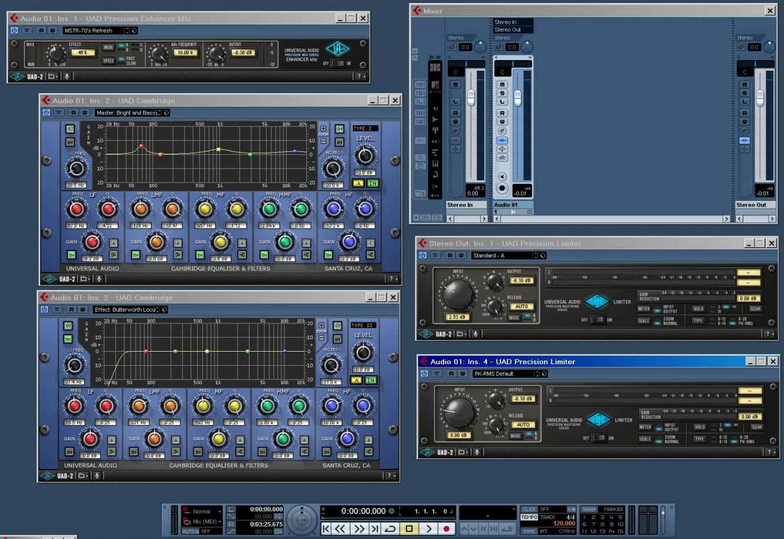Toggle the yellow A button in Ins. 2 Cambridge

[x=359, y=183]
